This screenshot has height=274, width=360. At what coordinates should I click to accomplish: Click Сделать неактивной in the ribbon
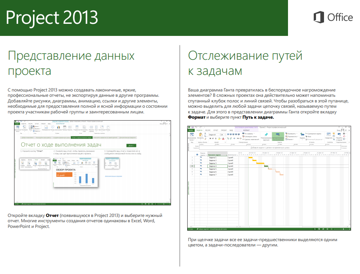pos(251,139)
